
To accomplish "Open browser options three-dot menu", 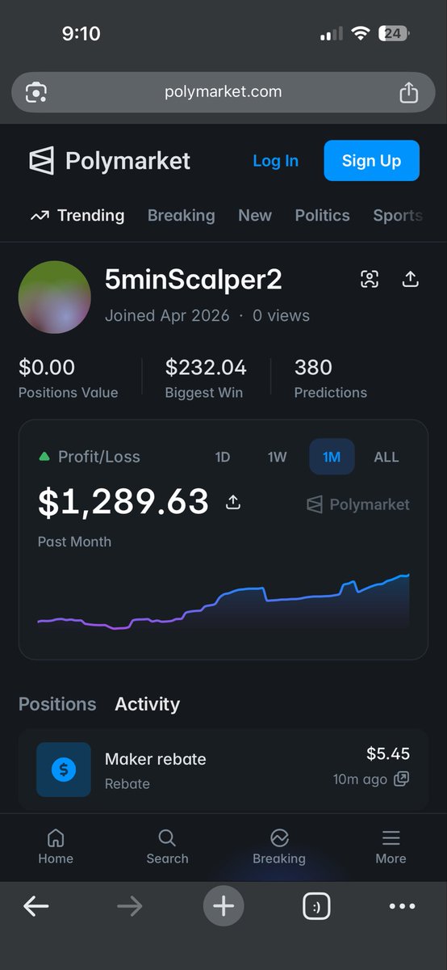I will (403, 907).
